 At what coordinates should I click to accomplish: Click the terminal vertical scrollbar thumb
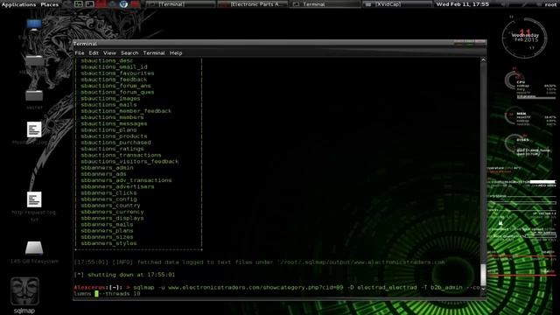point(483,275)
